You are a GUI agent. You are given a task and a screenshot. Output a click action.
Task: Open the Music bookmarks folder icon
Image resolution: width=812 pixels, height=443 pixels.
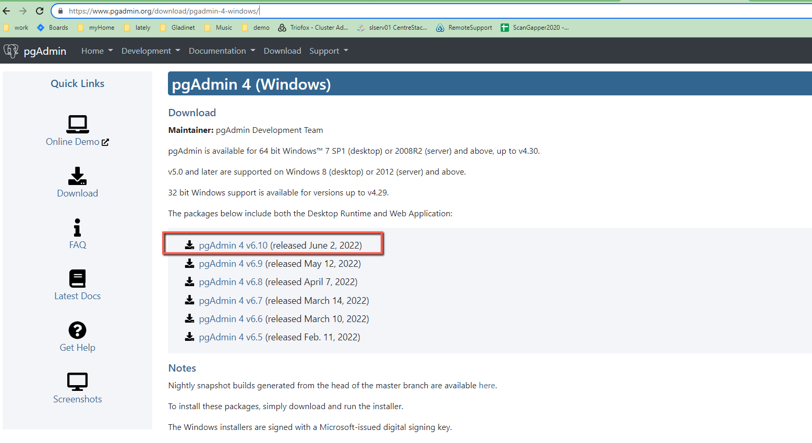pos(208,28)
